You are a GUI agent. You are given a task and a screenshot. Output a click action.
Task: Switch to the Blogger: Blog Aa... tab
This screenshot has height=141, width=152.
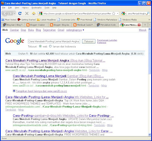click(x=60, y=25)
